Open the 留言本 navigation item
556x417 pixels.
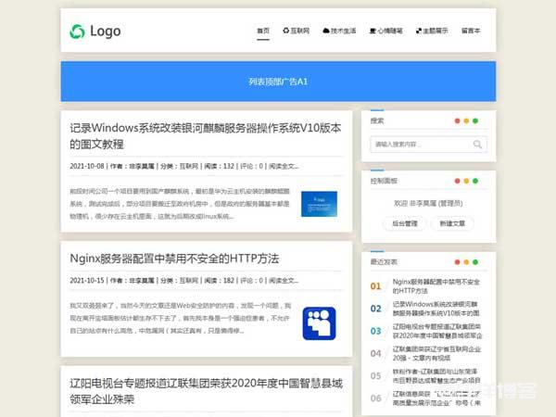point(470,31)
